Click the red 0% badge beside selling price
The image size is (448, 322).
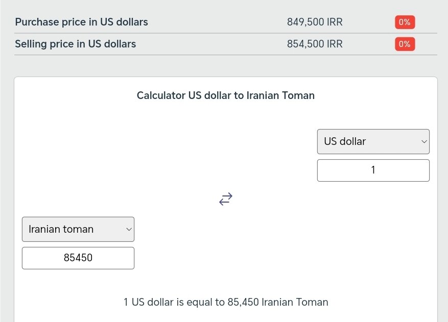404,44
